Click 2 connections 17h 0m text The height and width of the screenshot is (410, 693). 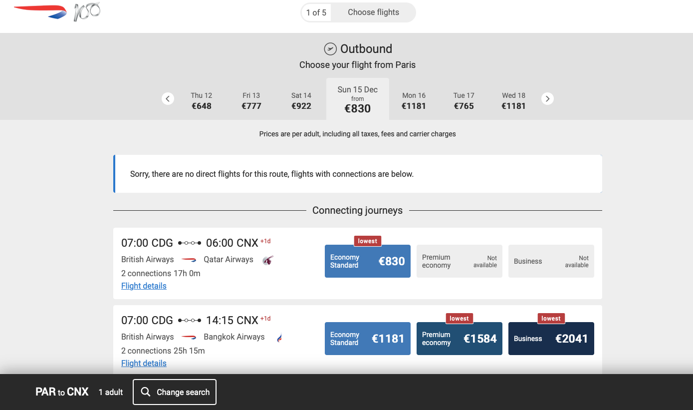(161, 274)
